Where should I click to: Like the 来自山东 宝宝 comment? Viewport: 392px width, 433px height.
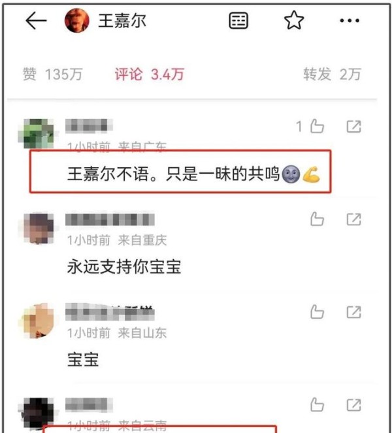click(317, 312)
